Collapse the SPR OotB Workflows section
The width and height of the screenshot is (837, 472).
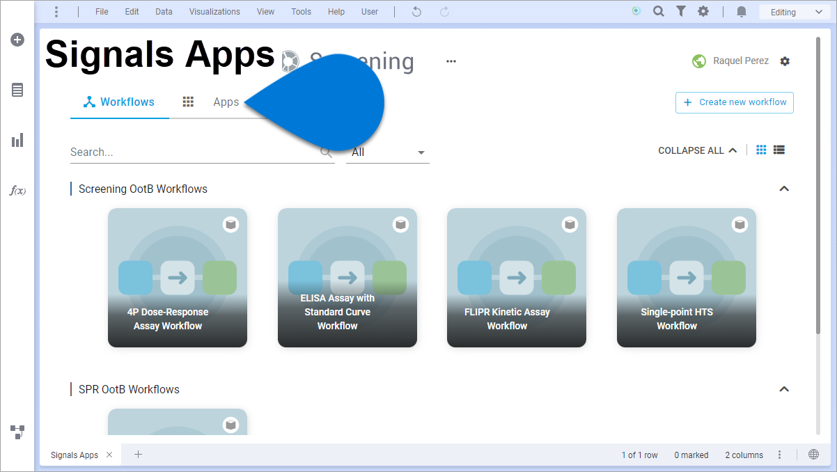(784, 389)
